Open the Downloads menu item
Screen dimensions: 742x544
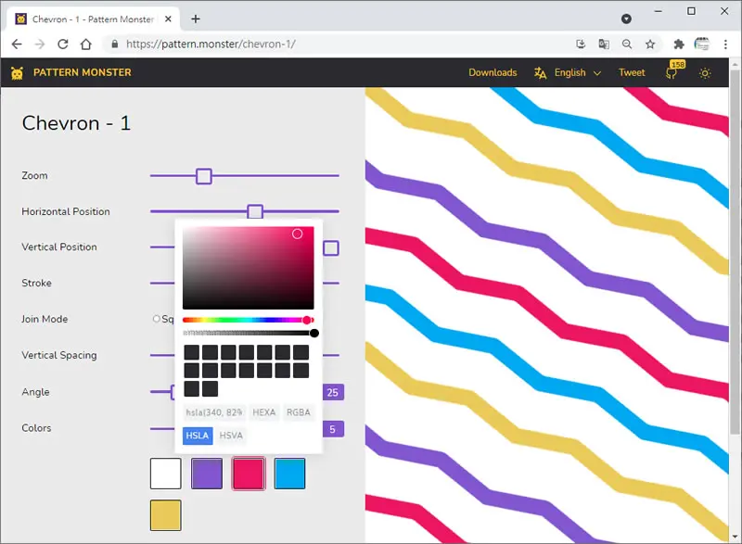point(493,73)
